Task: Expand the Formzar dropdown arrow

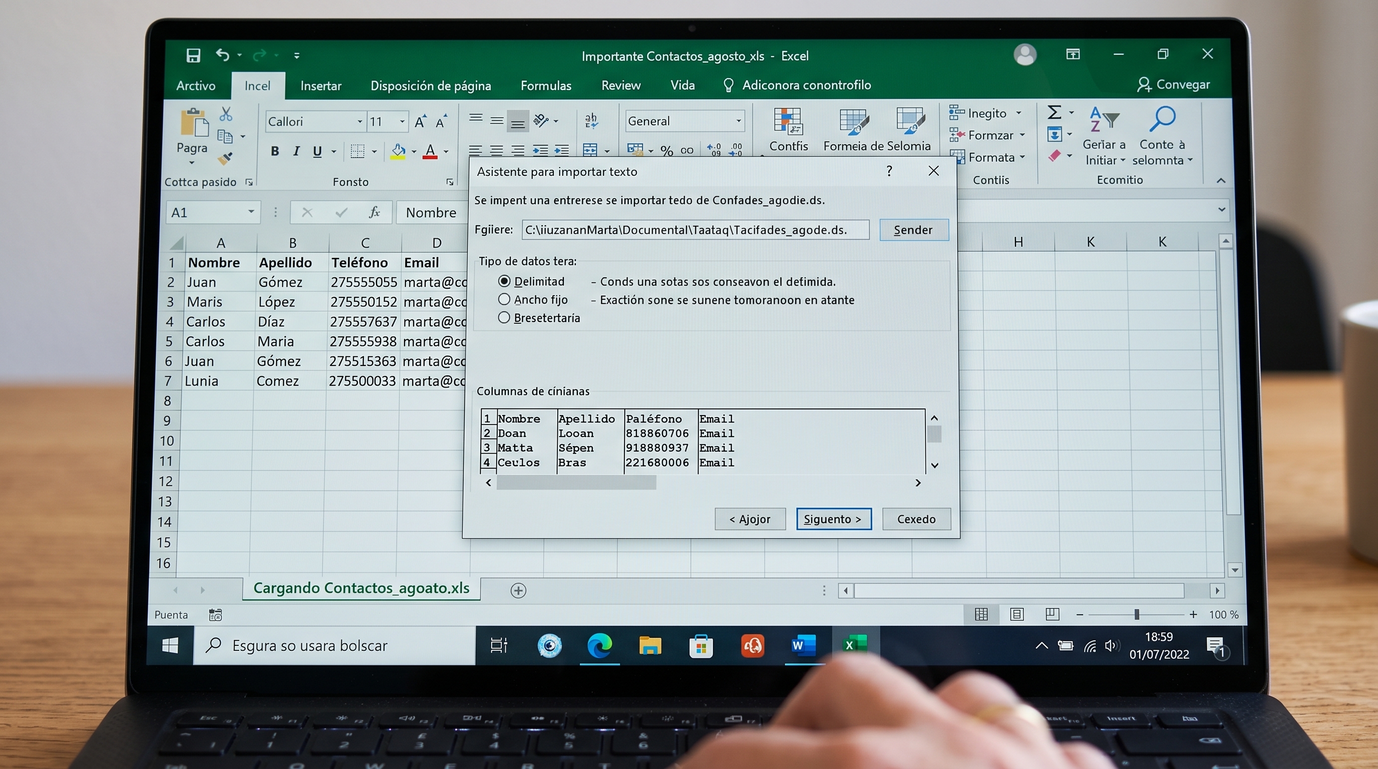Action: [1022, 135]
